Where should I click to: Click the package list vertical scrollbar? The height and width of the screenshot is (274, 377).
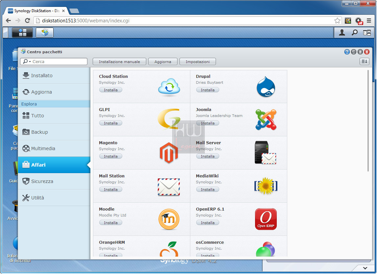pyautogui.click(x=368, y=121)
